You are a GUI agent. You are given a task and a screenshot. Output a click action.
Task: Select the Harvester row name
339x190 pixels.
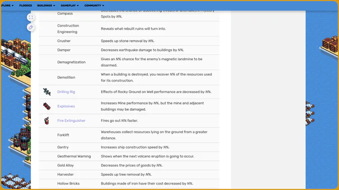click(65, 175)
